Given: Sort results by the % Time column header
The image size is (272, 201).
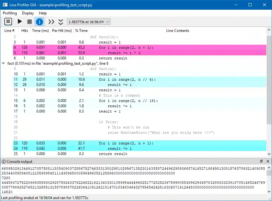Looking at the screenshot, I should (x=81, y=30).
